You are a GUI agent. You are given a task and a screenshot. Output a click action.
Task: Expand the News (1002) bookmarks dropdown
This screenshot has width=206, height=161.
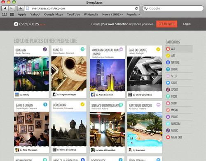(x=112, y=14)
